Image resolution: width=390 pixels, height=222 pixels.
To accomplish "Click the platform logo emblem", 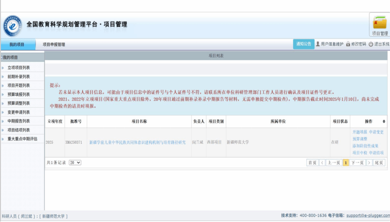I will click(x=12, y=24).
